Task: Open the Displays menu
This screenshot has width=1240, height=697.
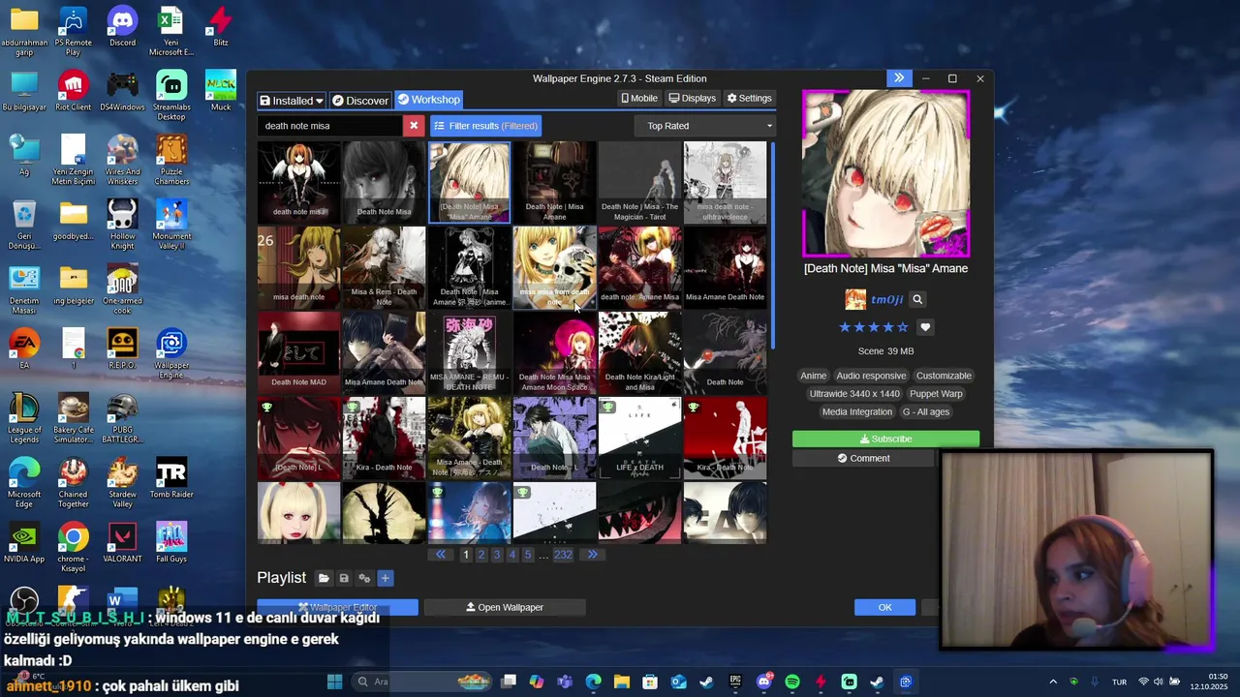Action: click(692, 98)
